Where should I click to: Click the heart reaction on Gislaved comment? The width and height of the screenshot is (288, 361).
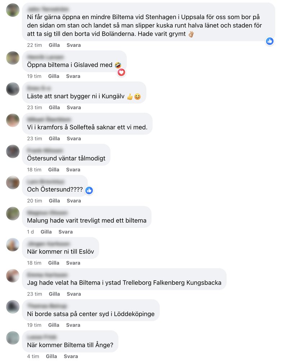coord(121,72)
